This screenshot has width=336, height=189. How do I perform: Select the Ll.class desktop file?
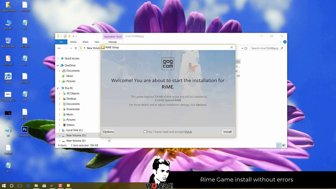click(x=8, y=150)
